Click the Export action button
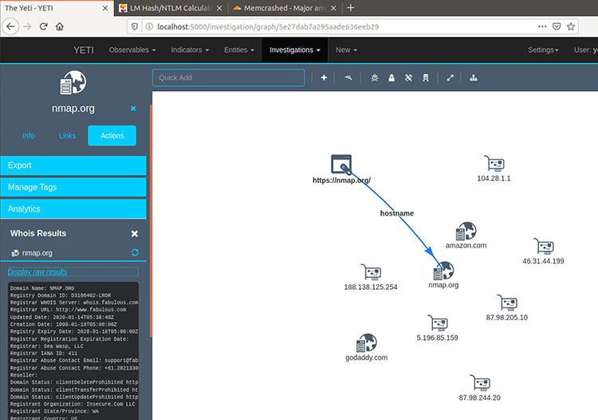Screen dimensions: 598x420 73,165
